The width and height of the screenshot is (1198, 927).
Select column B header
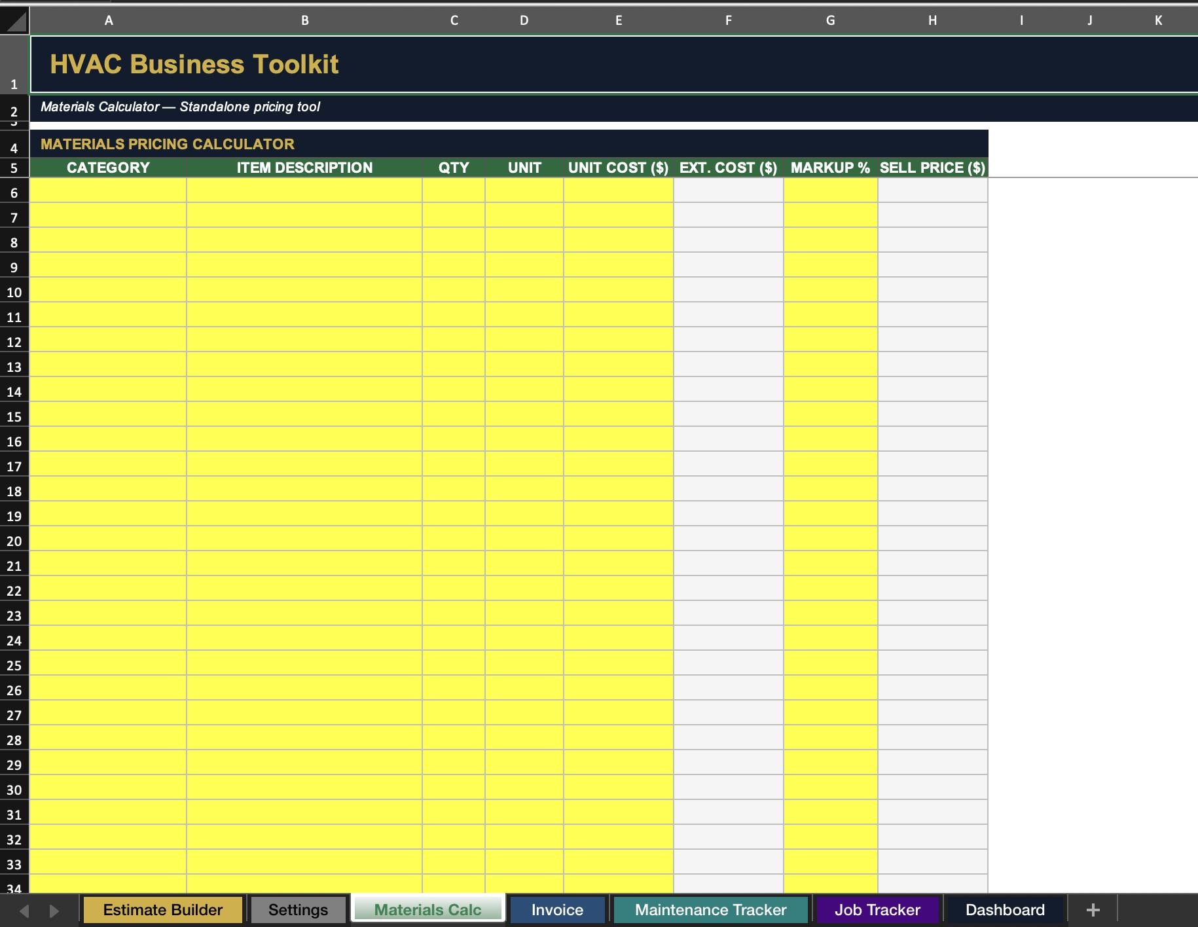tap(304, 20)
